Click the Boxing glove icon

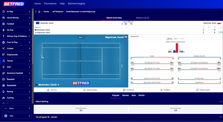pyautogui.click(x=4, y=91)
